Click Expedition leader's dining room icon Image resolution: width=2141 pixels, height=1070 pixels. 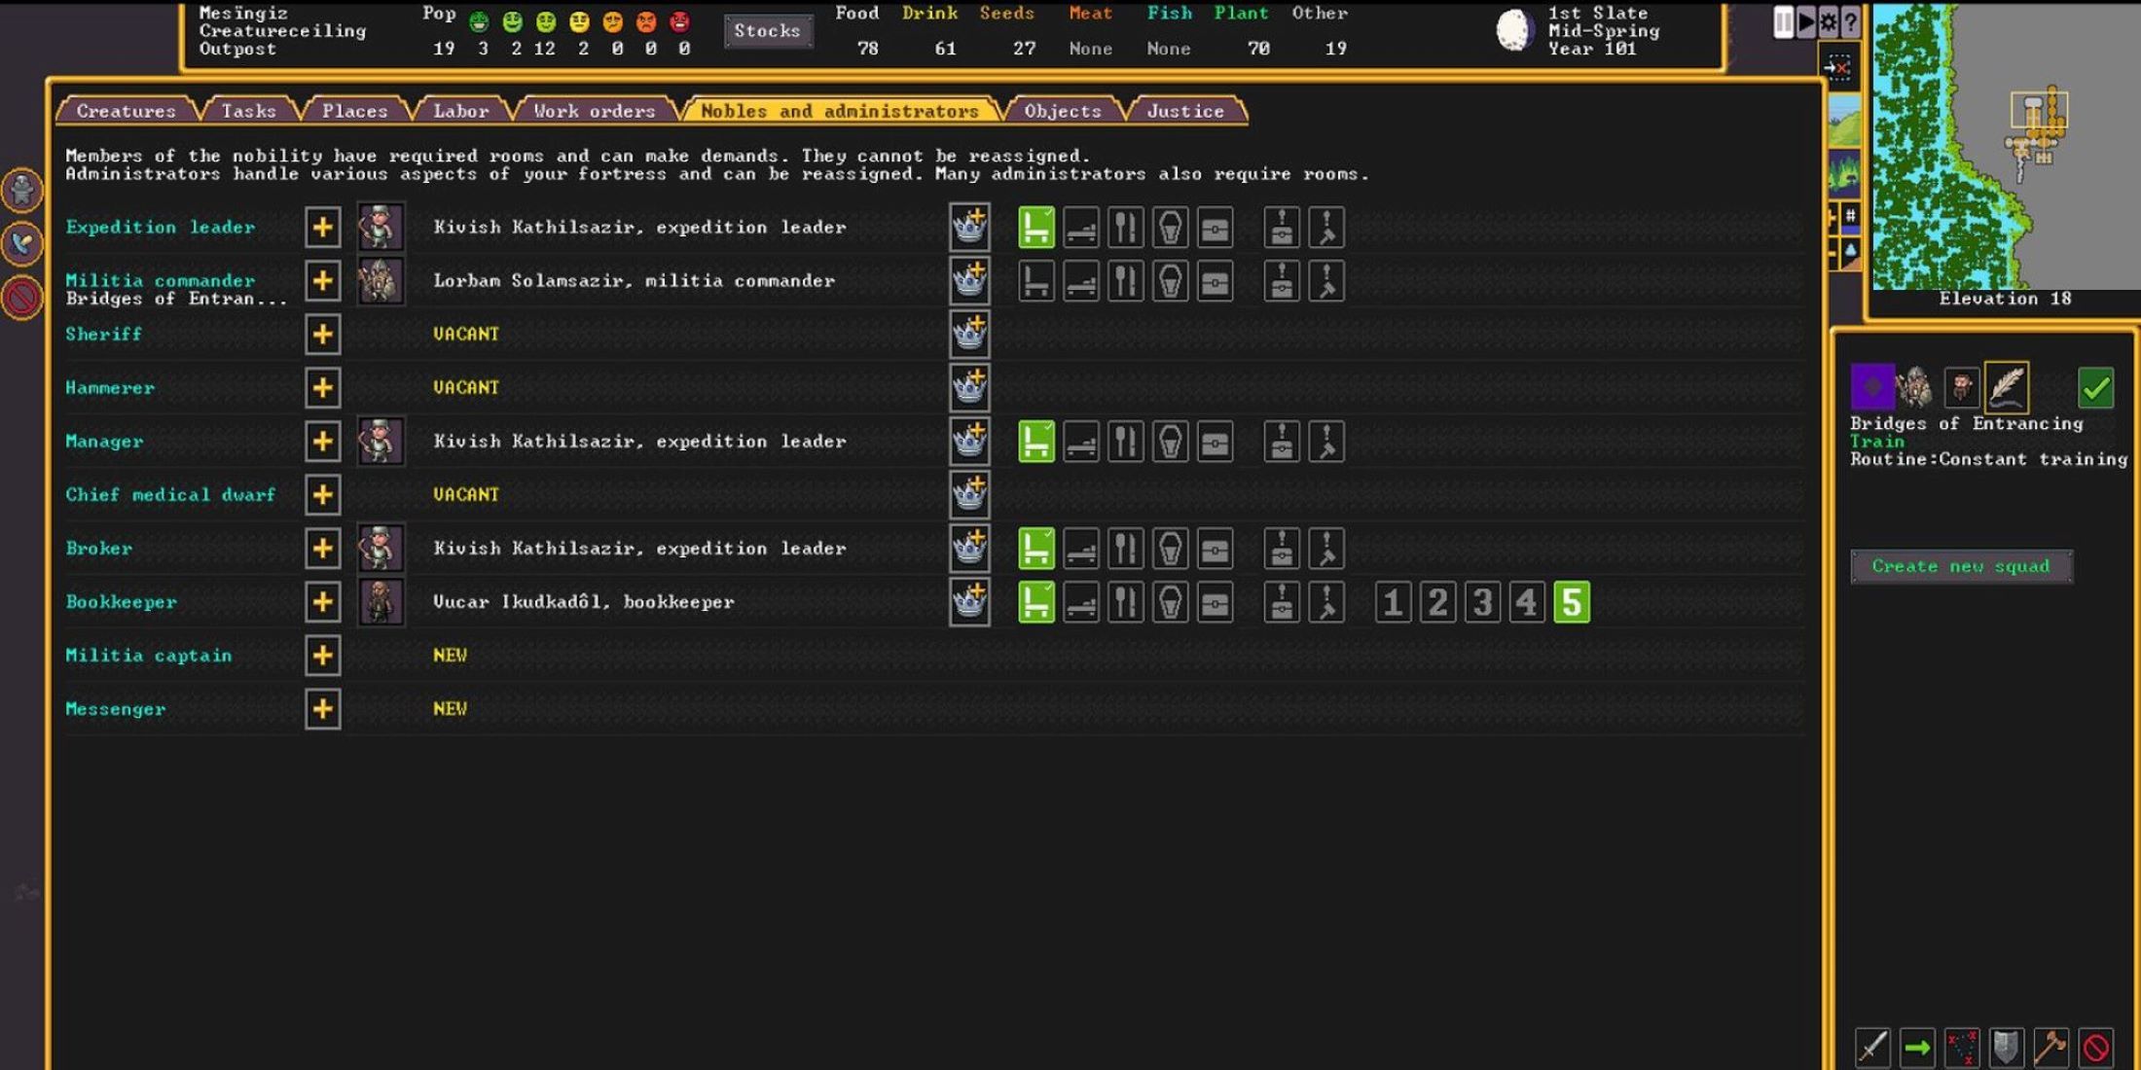click(1125, 228)
